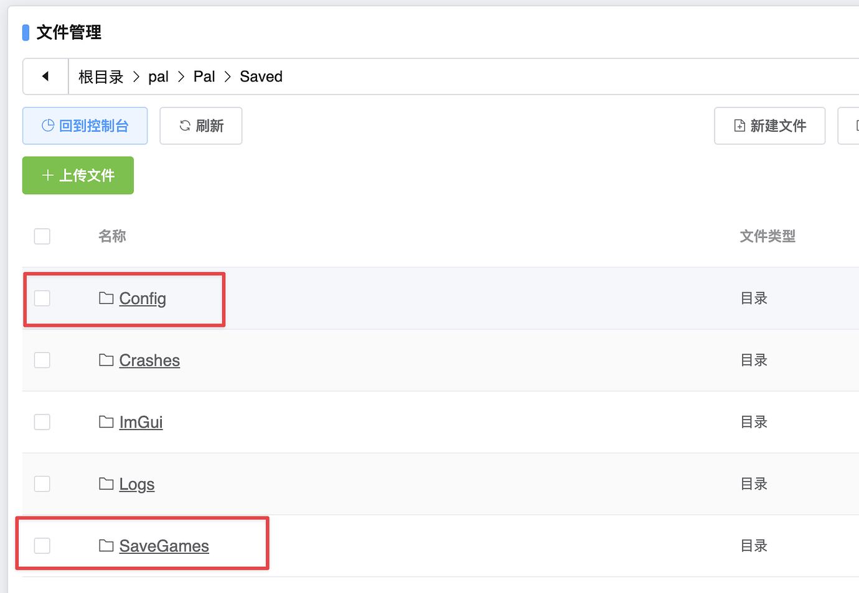Click the 刷新 refresh button

[201, 126]
